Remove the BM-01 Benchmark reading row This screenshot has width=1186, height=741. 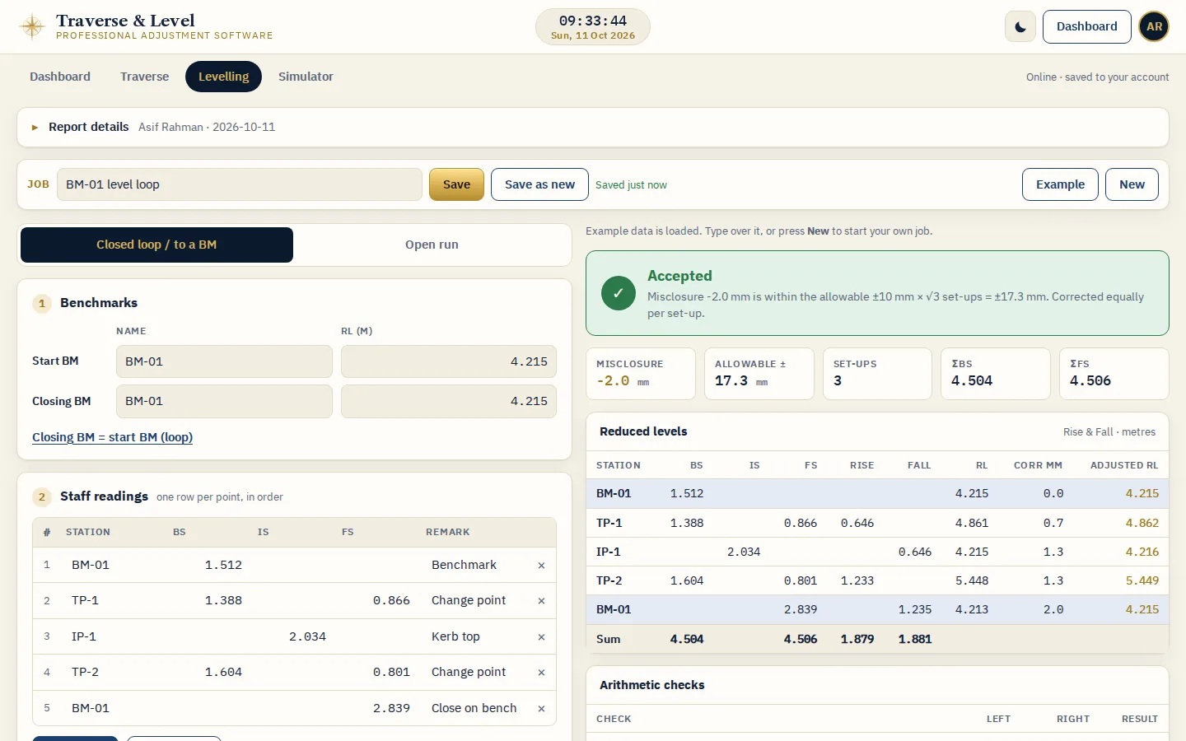(x=541, y=565)
